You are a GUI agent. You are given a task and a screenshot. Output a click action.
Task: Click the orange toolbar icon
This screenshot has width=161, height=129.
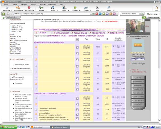[111, 14]
